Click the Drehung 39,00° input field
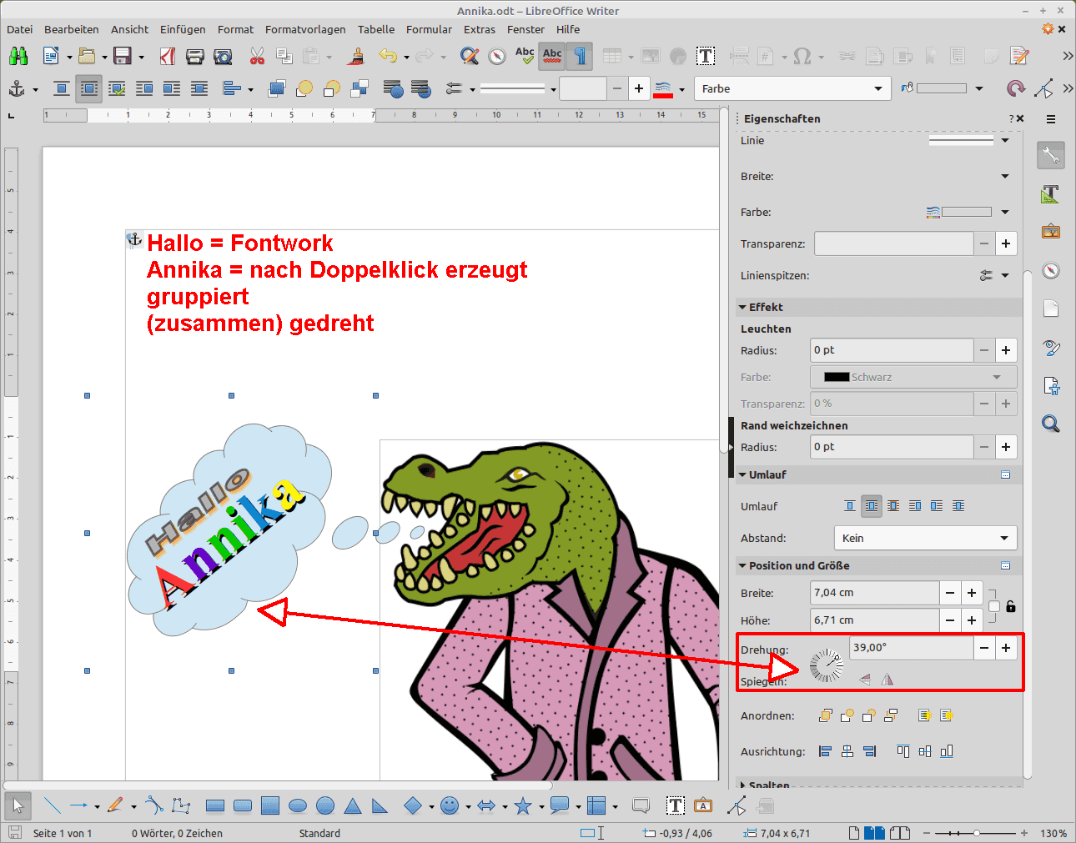 pyautogui.click(x=911, y=648)
